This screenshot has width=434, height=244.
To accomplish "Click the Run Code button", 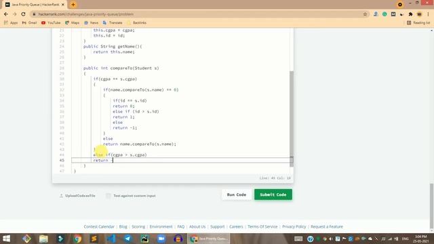I will 237,195.
